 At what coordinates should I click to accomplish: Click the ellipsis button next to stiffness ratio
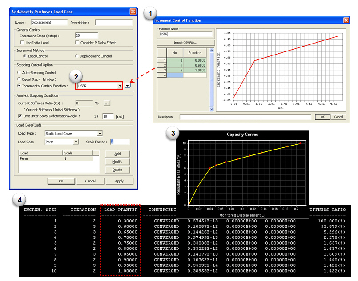107,103
